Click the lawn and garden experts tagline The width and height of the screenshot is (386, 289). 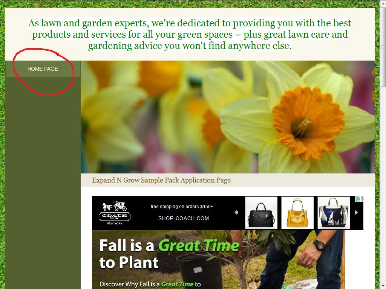190,34
